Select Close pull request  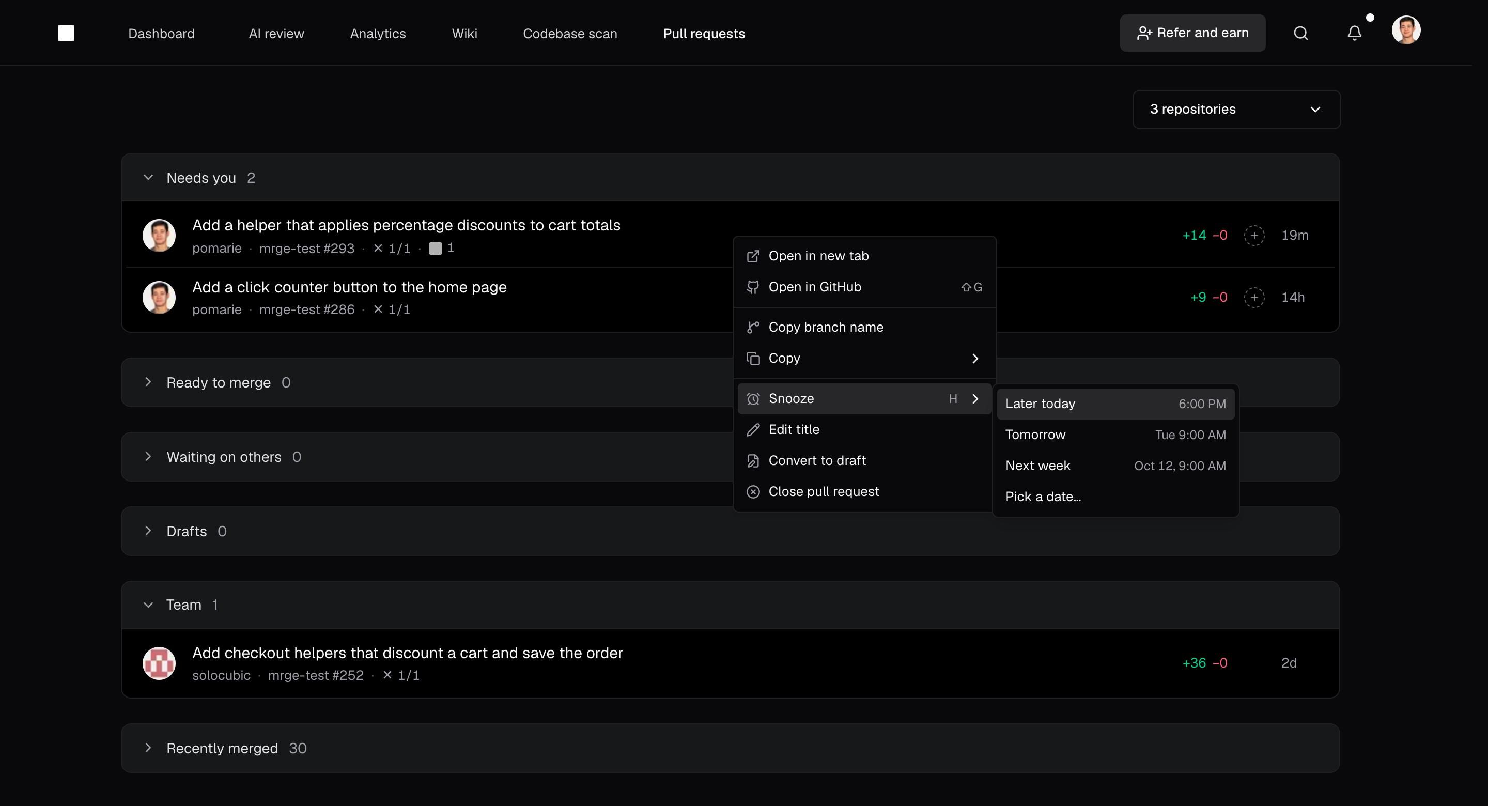(864, 491)
